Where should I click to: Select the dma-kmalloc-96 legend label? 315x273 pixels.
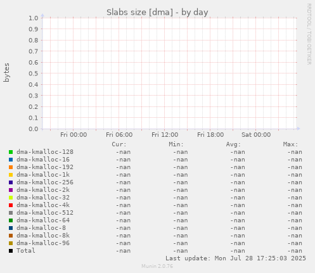click(43, 243)
